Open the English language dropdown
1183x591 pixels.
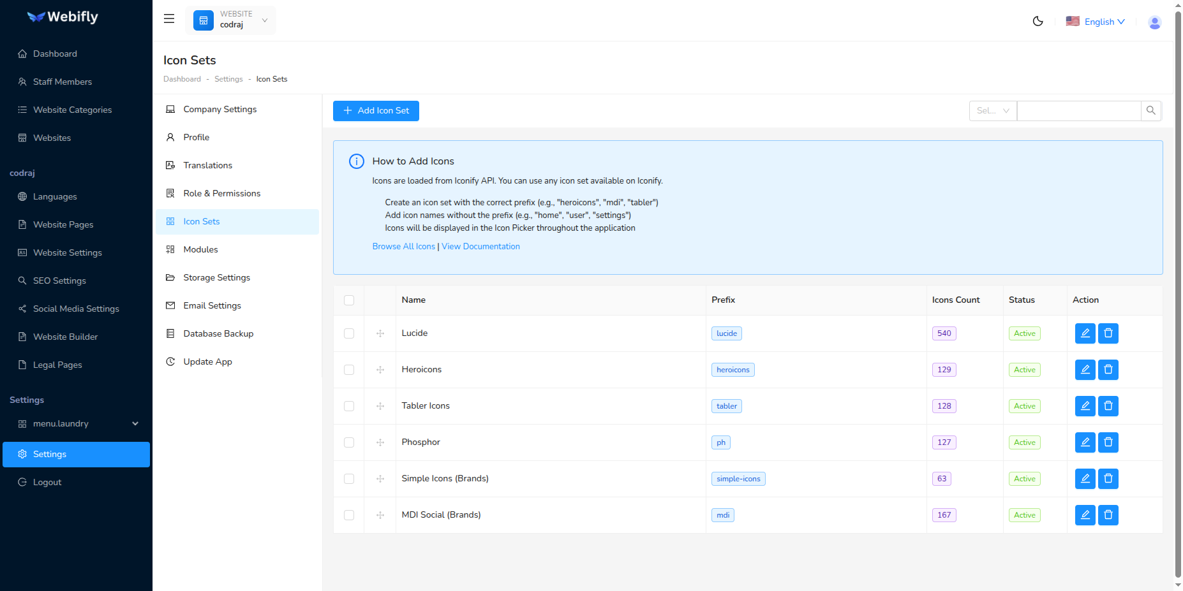tap(1099, 21)
